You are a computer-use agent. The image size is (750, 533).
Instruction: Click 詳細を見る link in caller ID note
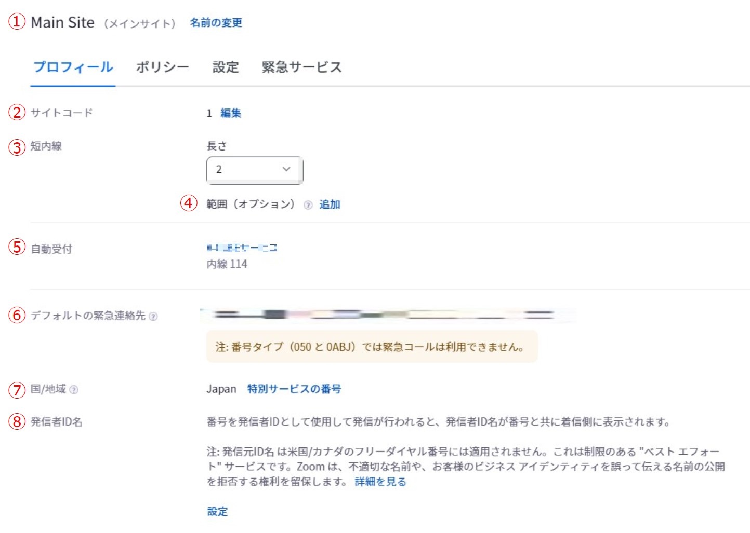pyautogui.click(x=380, y=482)
